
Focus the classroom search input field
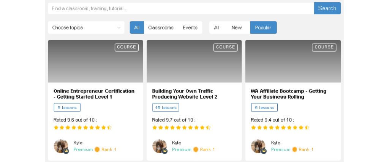click(181, 8)
